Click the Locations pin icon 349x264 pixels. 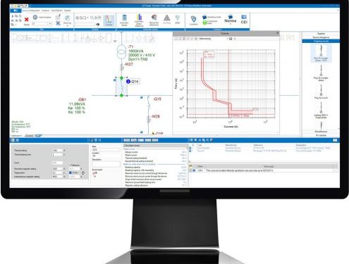click(x=194, y=19)
